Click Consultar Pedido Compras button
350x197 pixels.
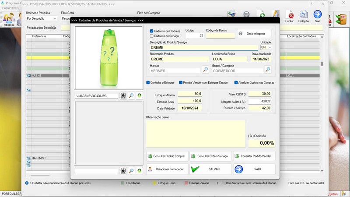pyautogui.click(x=167, y=156)
